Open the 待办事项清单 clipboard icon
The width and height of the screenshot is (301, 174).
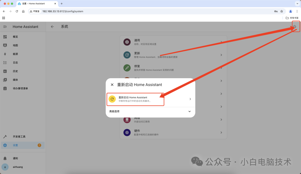coord(5,89)
